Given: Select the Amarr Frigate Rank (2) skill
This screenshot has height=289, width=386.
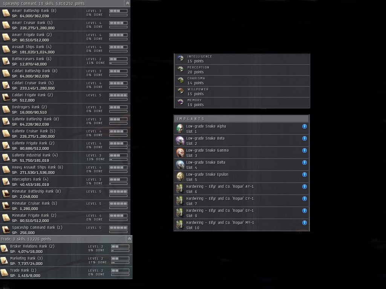Looking at the screenshot, I should tap(65, 37).
